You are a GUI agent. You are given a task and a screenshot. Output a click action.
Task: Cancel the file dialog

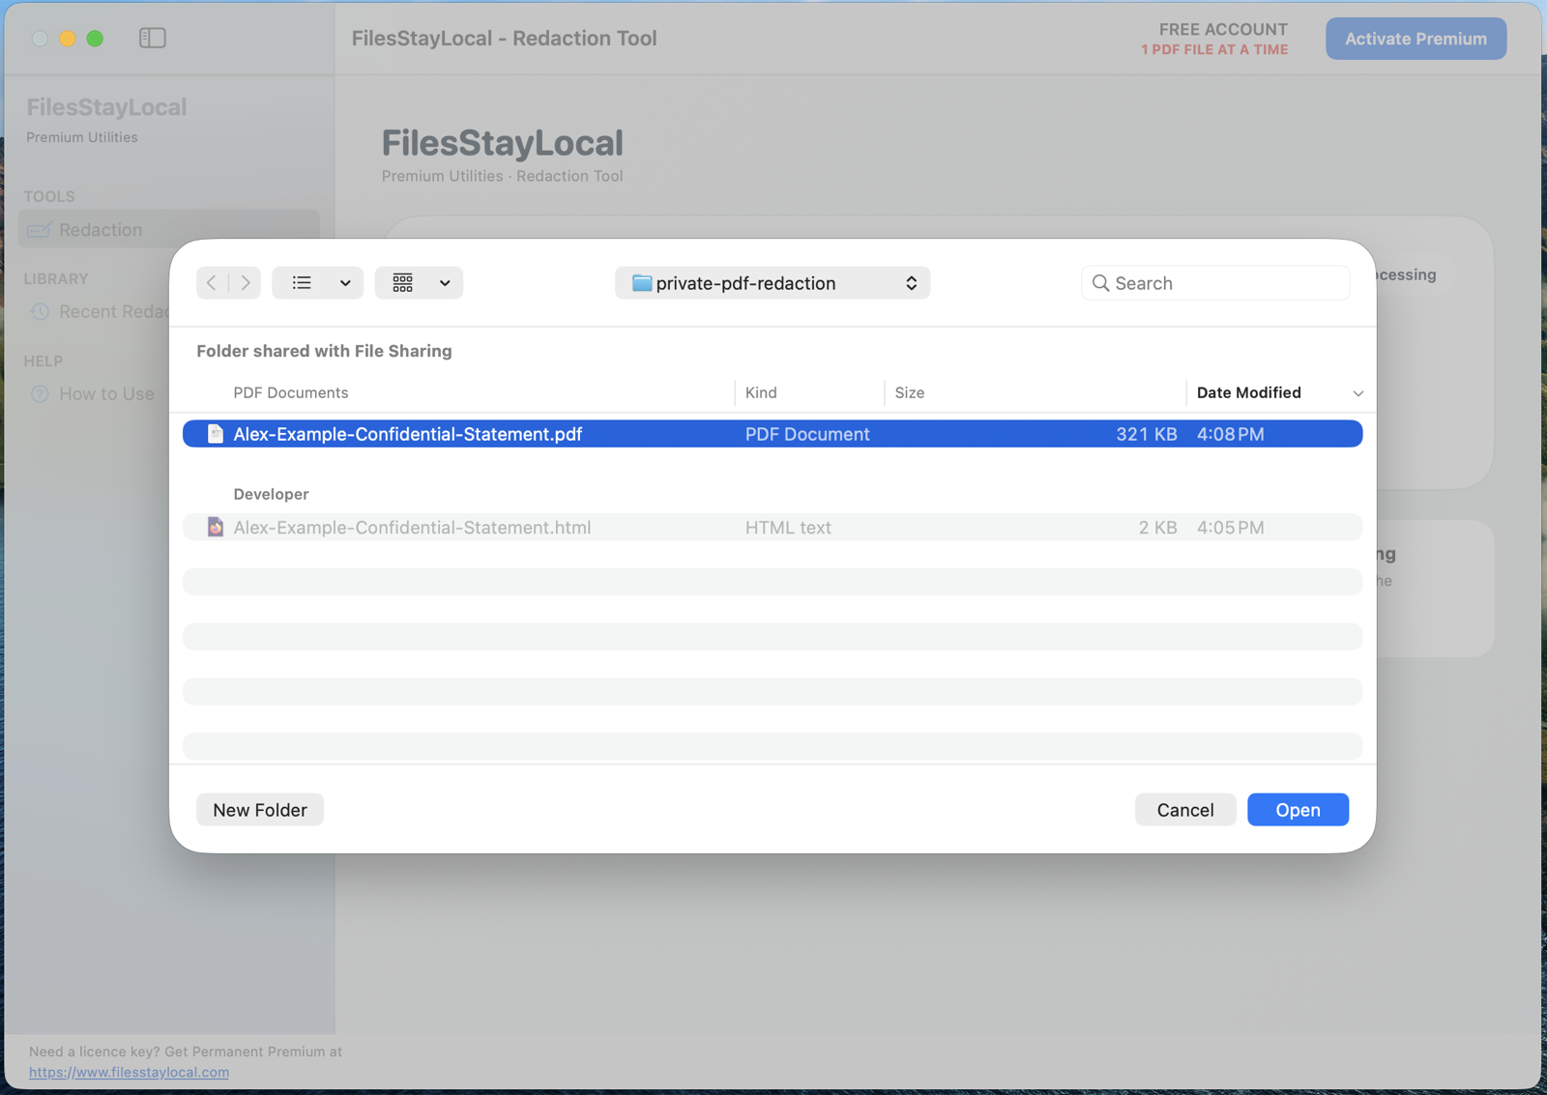pyautogui.click(x=1185, y=810)
